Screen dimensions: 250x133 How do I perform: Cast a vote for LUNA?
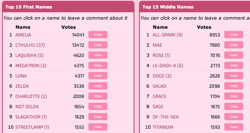coord(98,76)
